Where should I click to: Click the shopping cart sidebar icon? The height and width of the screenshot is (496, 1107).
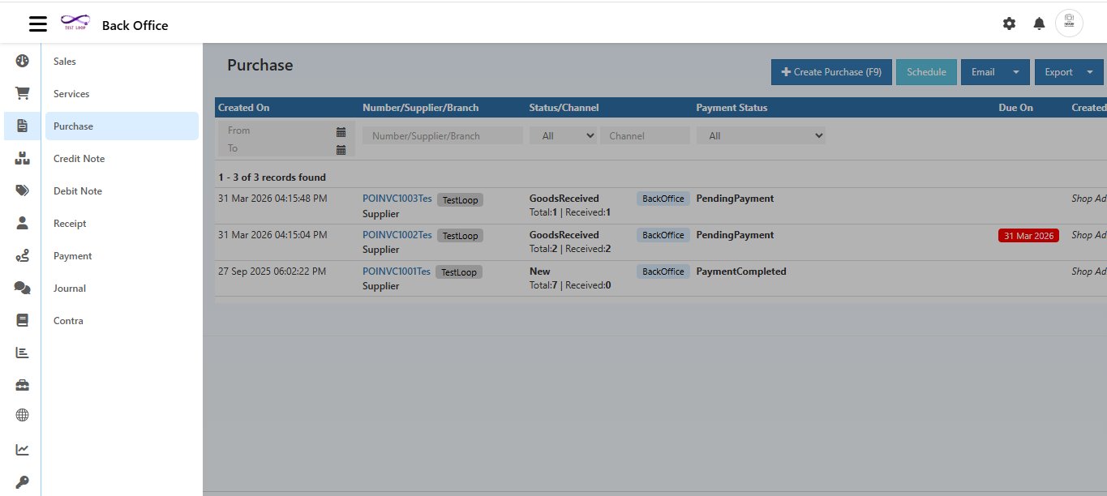pyautogui.click(x=22, y=93)
